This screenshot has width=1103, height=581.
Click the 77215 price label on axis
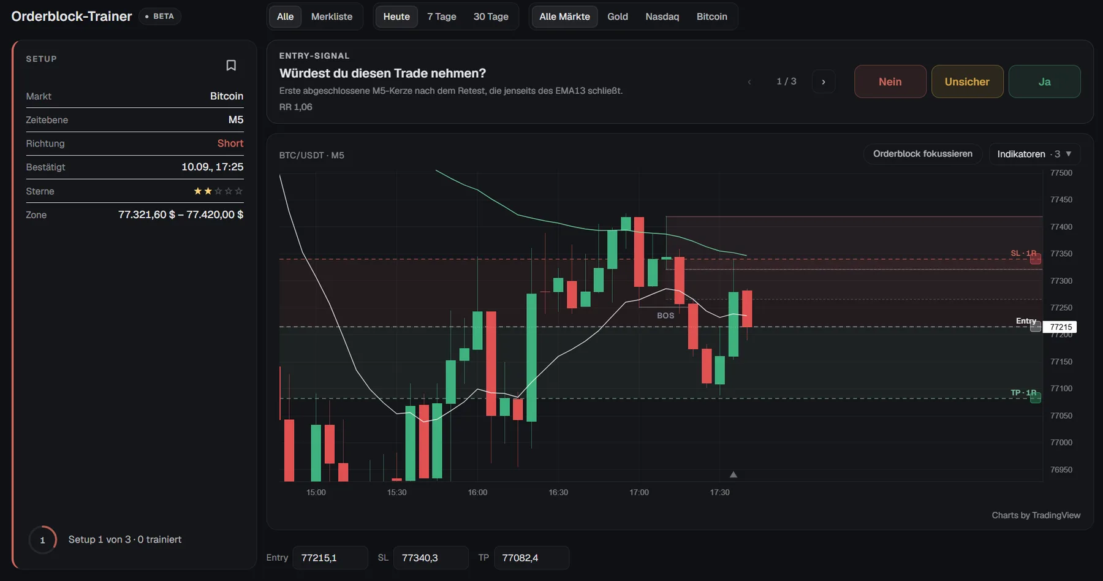(1060, 327)
